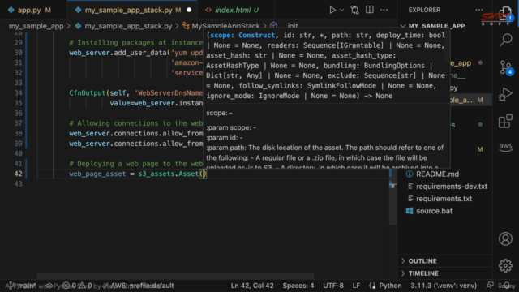Select encoding via UTF-8 status item

coord(333,286)
